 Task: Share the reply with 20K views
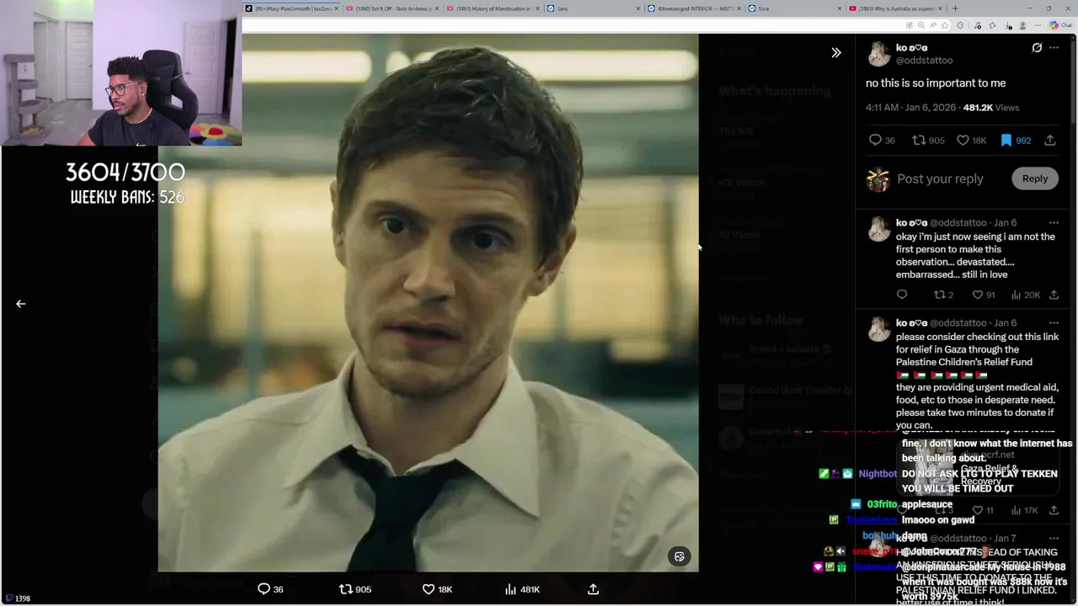[1054, 295]
